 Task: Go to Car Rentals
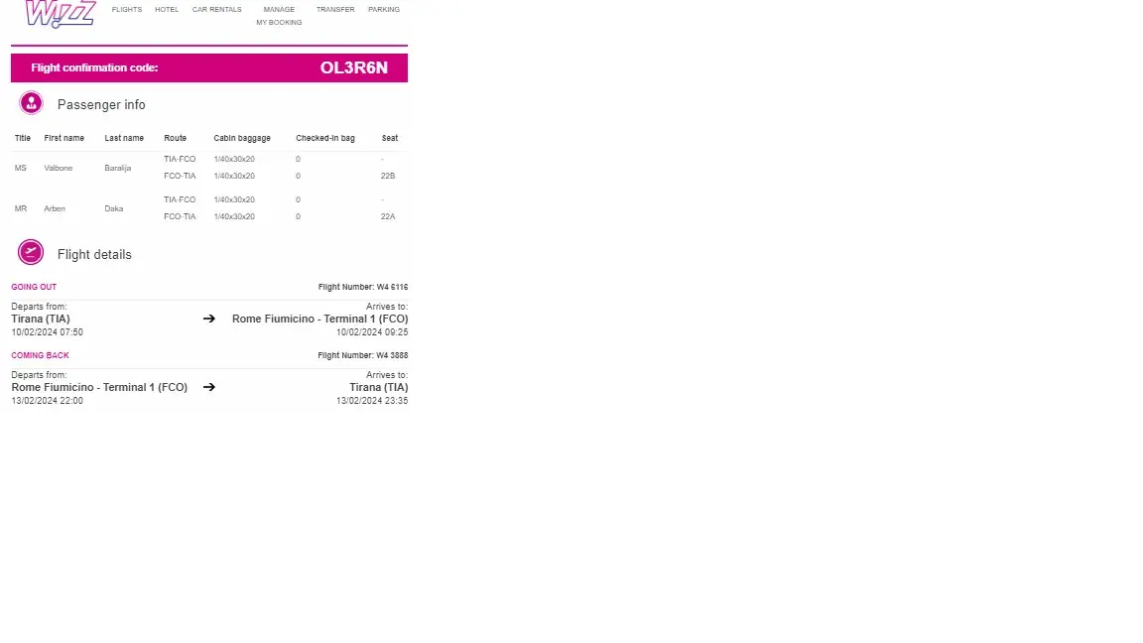click(217, 10)
